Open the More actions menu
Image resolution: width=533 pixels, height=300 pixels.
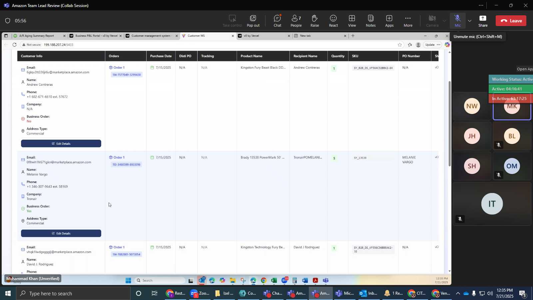[408, 21]
